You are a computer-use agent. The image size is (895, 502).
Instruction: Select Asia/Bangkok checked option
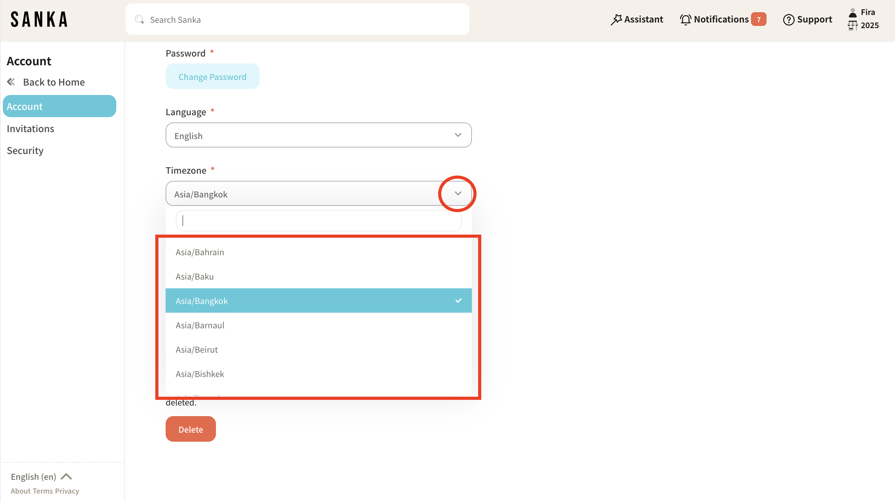(x=318, y=301)
